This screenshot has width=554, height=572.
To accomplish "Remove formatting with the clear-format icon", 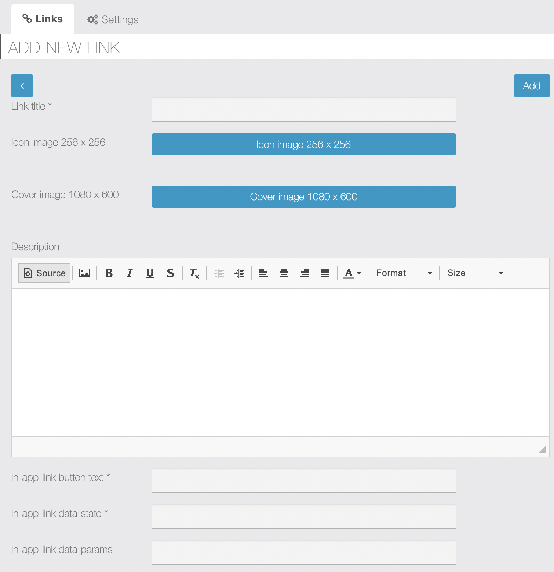I will point(194,273).
